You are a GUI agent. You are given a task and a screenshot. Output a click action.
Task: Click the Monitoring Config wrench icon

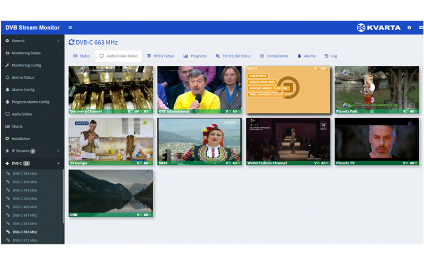[x=7, y=65]
